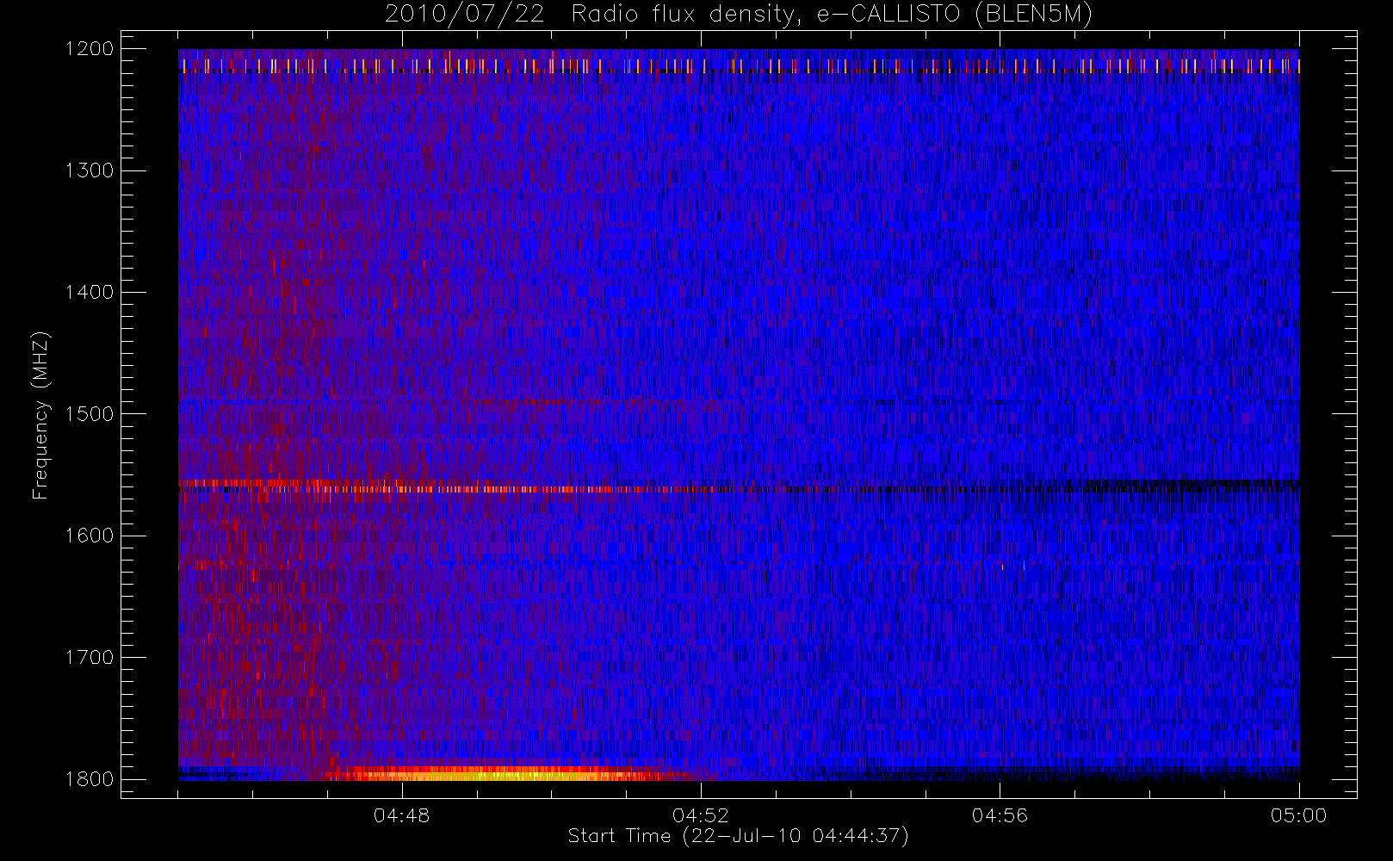Click the 1500 frequency tick label
Image resolution: width=1393 pixels, height=861 pixels.
[90, 413]
